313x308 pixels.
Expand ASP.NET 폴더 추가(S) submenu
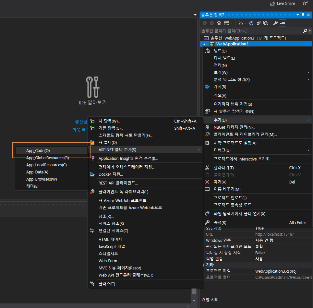tap(145, 150)
